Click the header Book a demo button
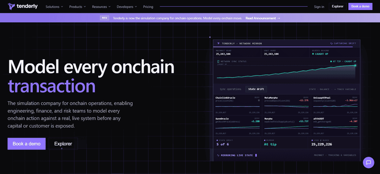This screenshot has height=174, width=380. click(x=360, y=7)
